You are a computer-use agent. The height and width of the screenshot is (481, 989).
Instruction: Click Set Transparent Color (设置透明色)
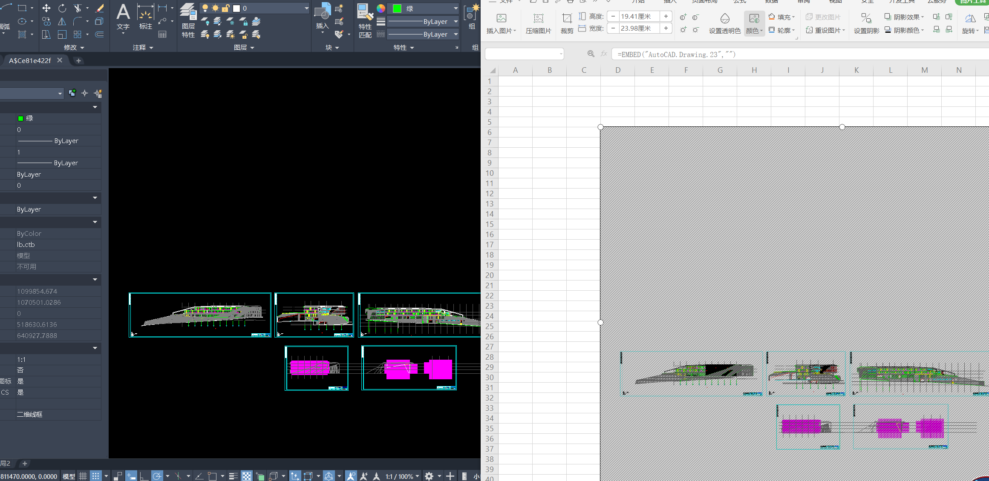(x=725, y=23)
